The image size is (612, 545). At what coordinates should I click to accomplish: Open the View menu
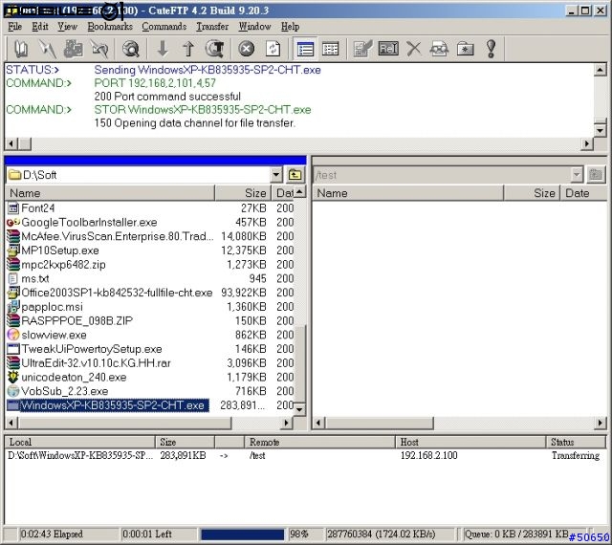point(67,27)
